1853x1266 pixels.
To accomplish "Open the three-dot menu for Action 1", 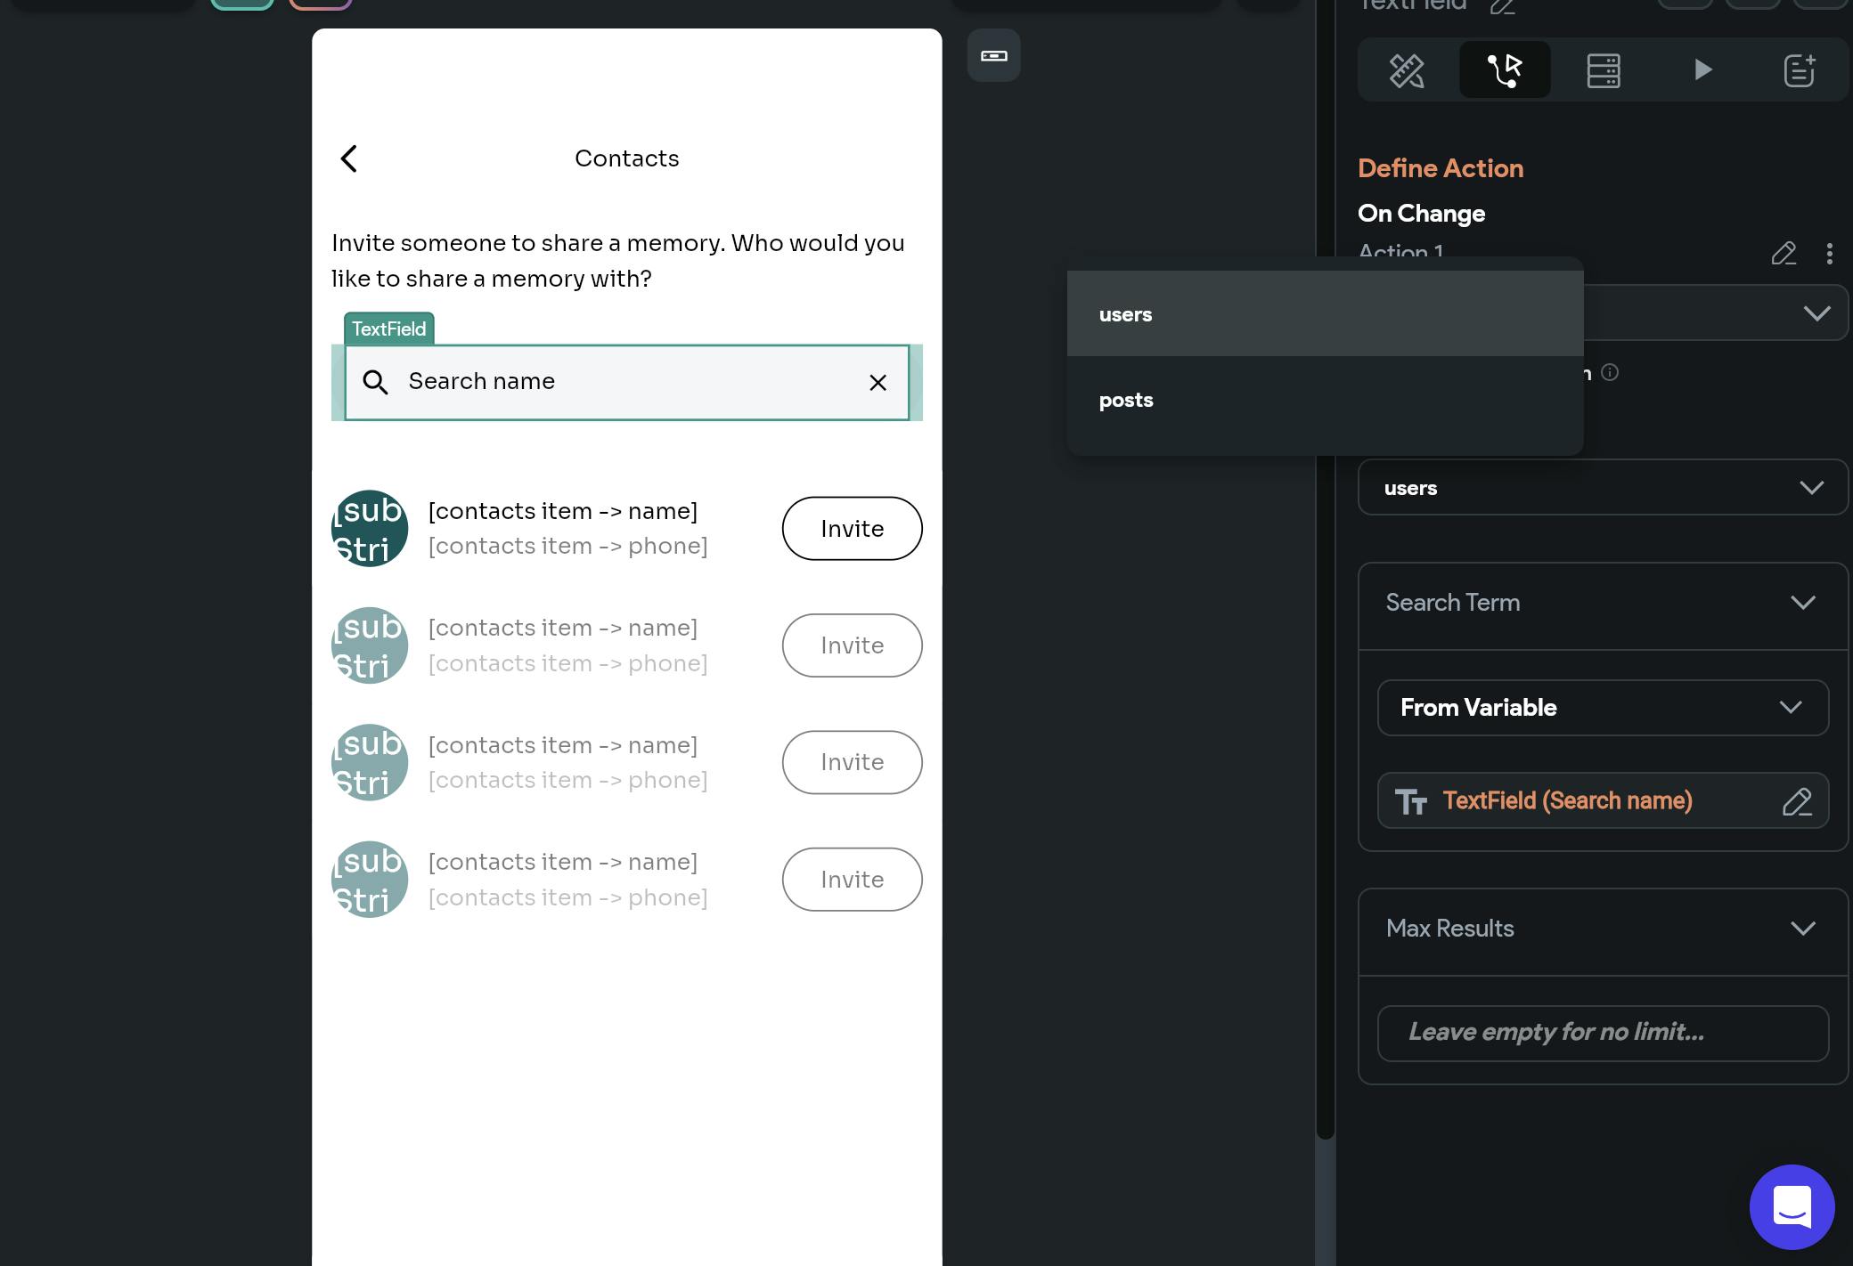I will tap(1829, 254).
